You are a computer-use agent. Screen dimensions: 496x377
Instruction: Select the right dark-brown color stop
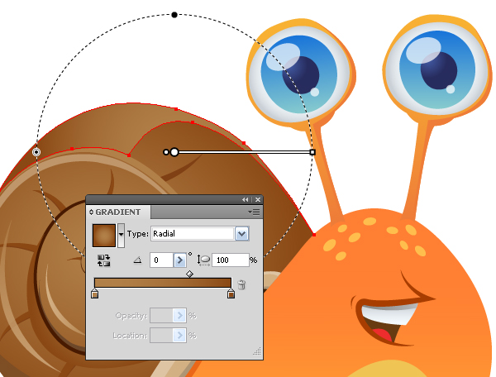[231, 293]
